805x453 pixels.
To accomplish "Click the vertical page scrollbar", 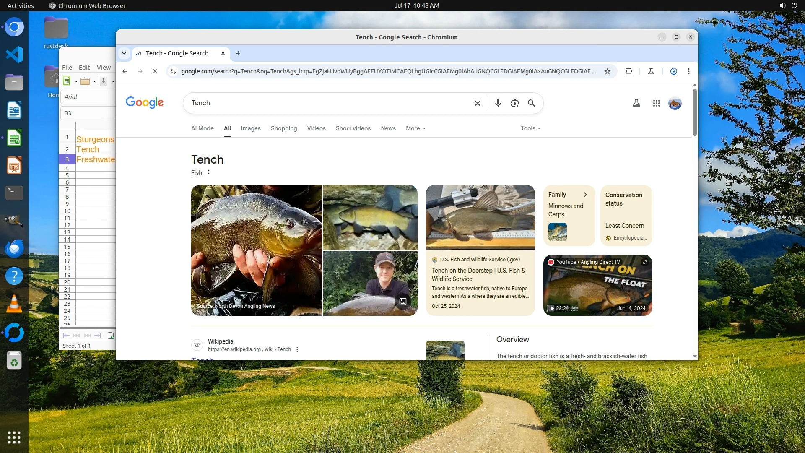I will [x=694, y=113].
